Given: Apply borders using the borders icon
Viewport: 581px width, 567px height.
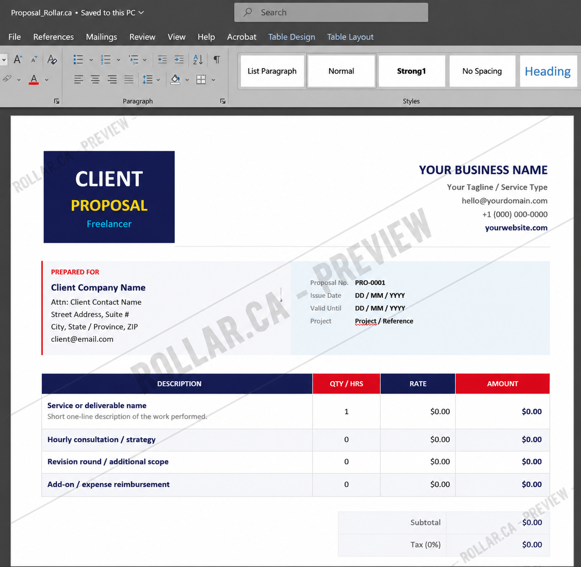Looking at the screenshot, I should (201, 80).
